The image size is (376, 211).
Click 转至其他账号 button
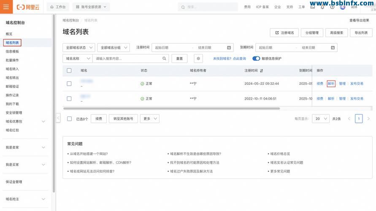(123, 119)
